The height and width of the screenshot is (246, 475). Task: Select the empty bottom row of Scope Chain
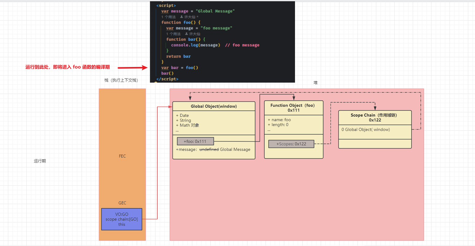(x=375, y=144)
